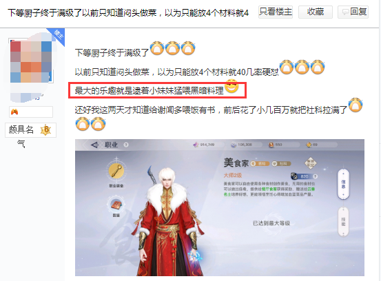Viewport: 381px width, 281px height.
Task: Open the game character screenshot image
Action: click(x=219, y=208)
